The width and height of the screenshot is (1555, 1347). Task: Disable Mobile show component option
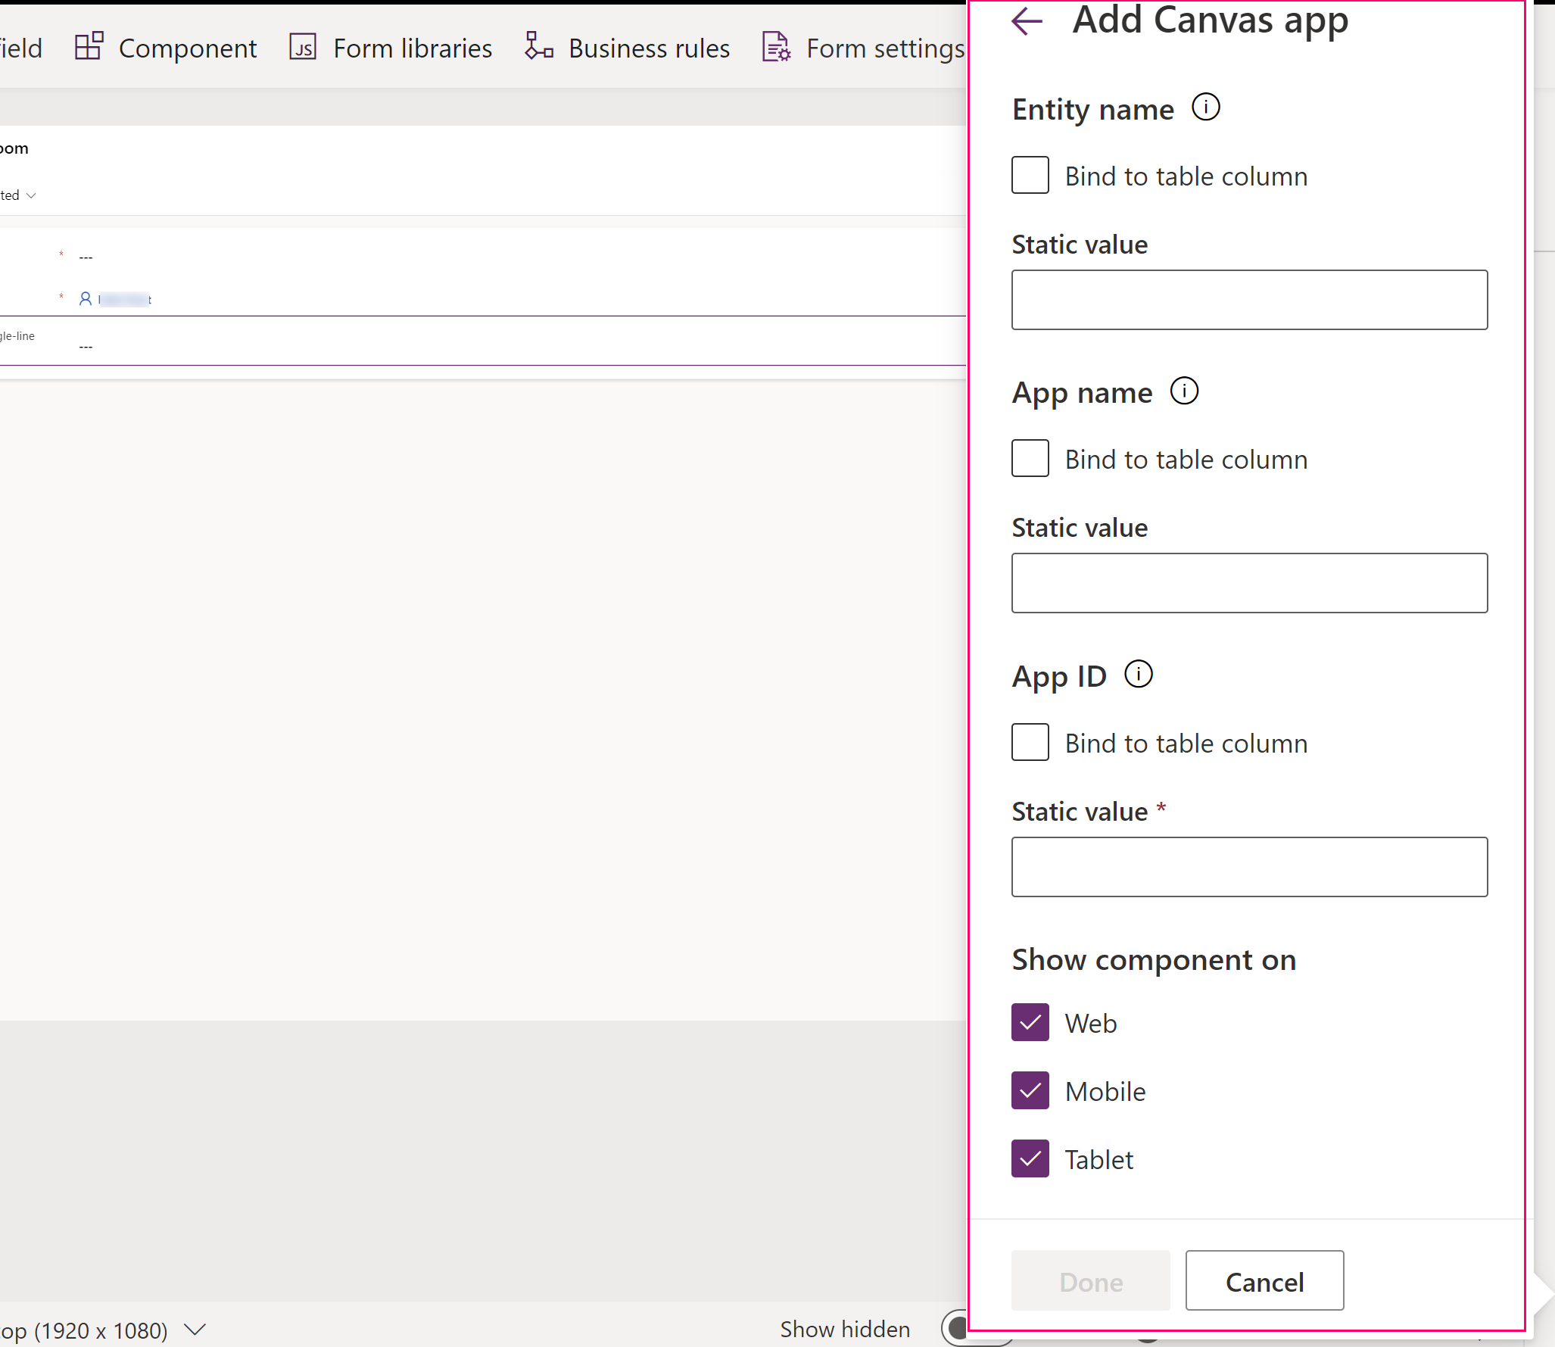(x=1031, y=1090)
